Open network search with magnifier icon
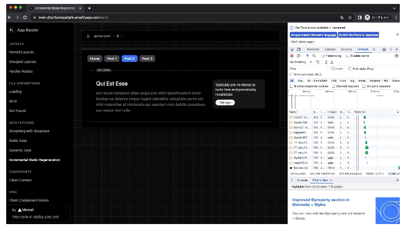This screenshot has height=228, width=406. [314, 56]
